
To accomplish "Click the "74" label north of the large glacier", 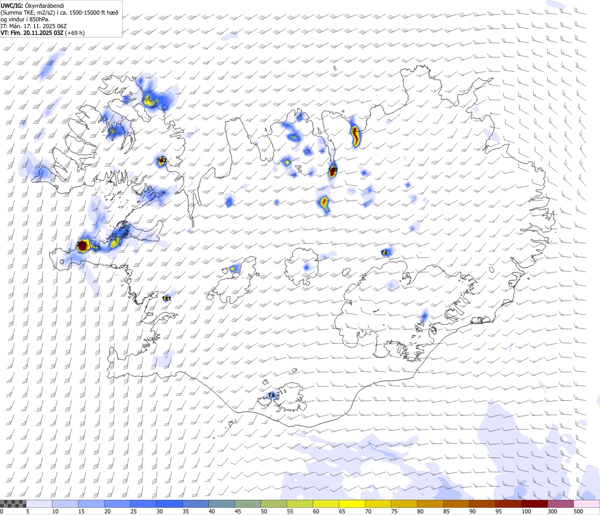I will click(384, 253).
